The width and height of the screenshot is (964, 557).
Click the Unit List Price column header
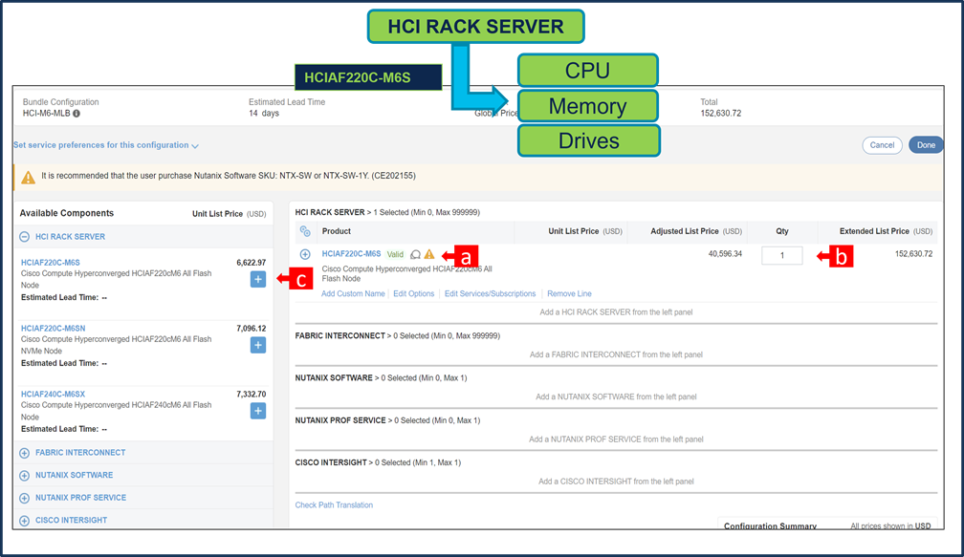(x=585, y=231)
